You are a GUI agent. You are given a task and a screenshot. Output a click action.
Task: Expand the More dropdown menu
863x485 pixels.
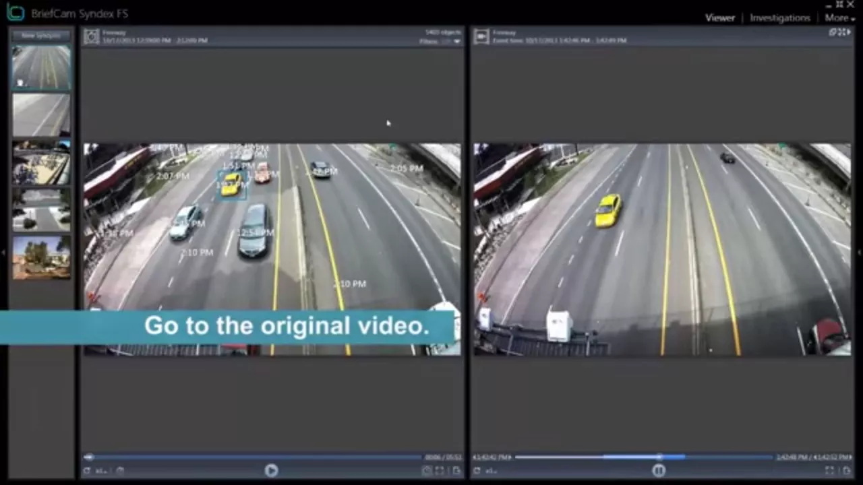(840, 18)
